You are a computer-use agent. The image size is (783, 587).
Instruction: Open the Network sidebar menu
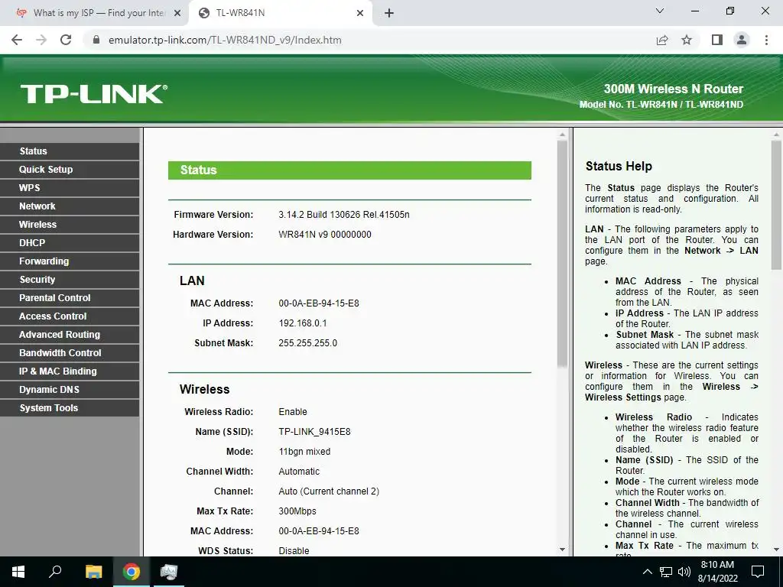[x=70, y=206]
